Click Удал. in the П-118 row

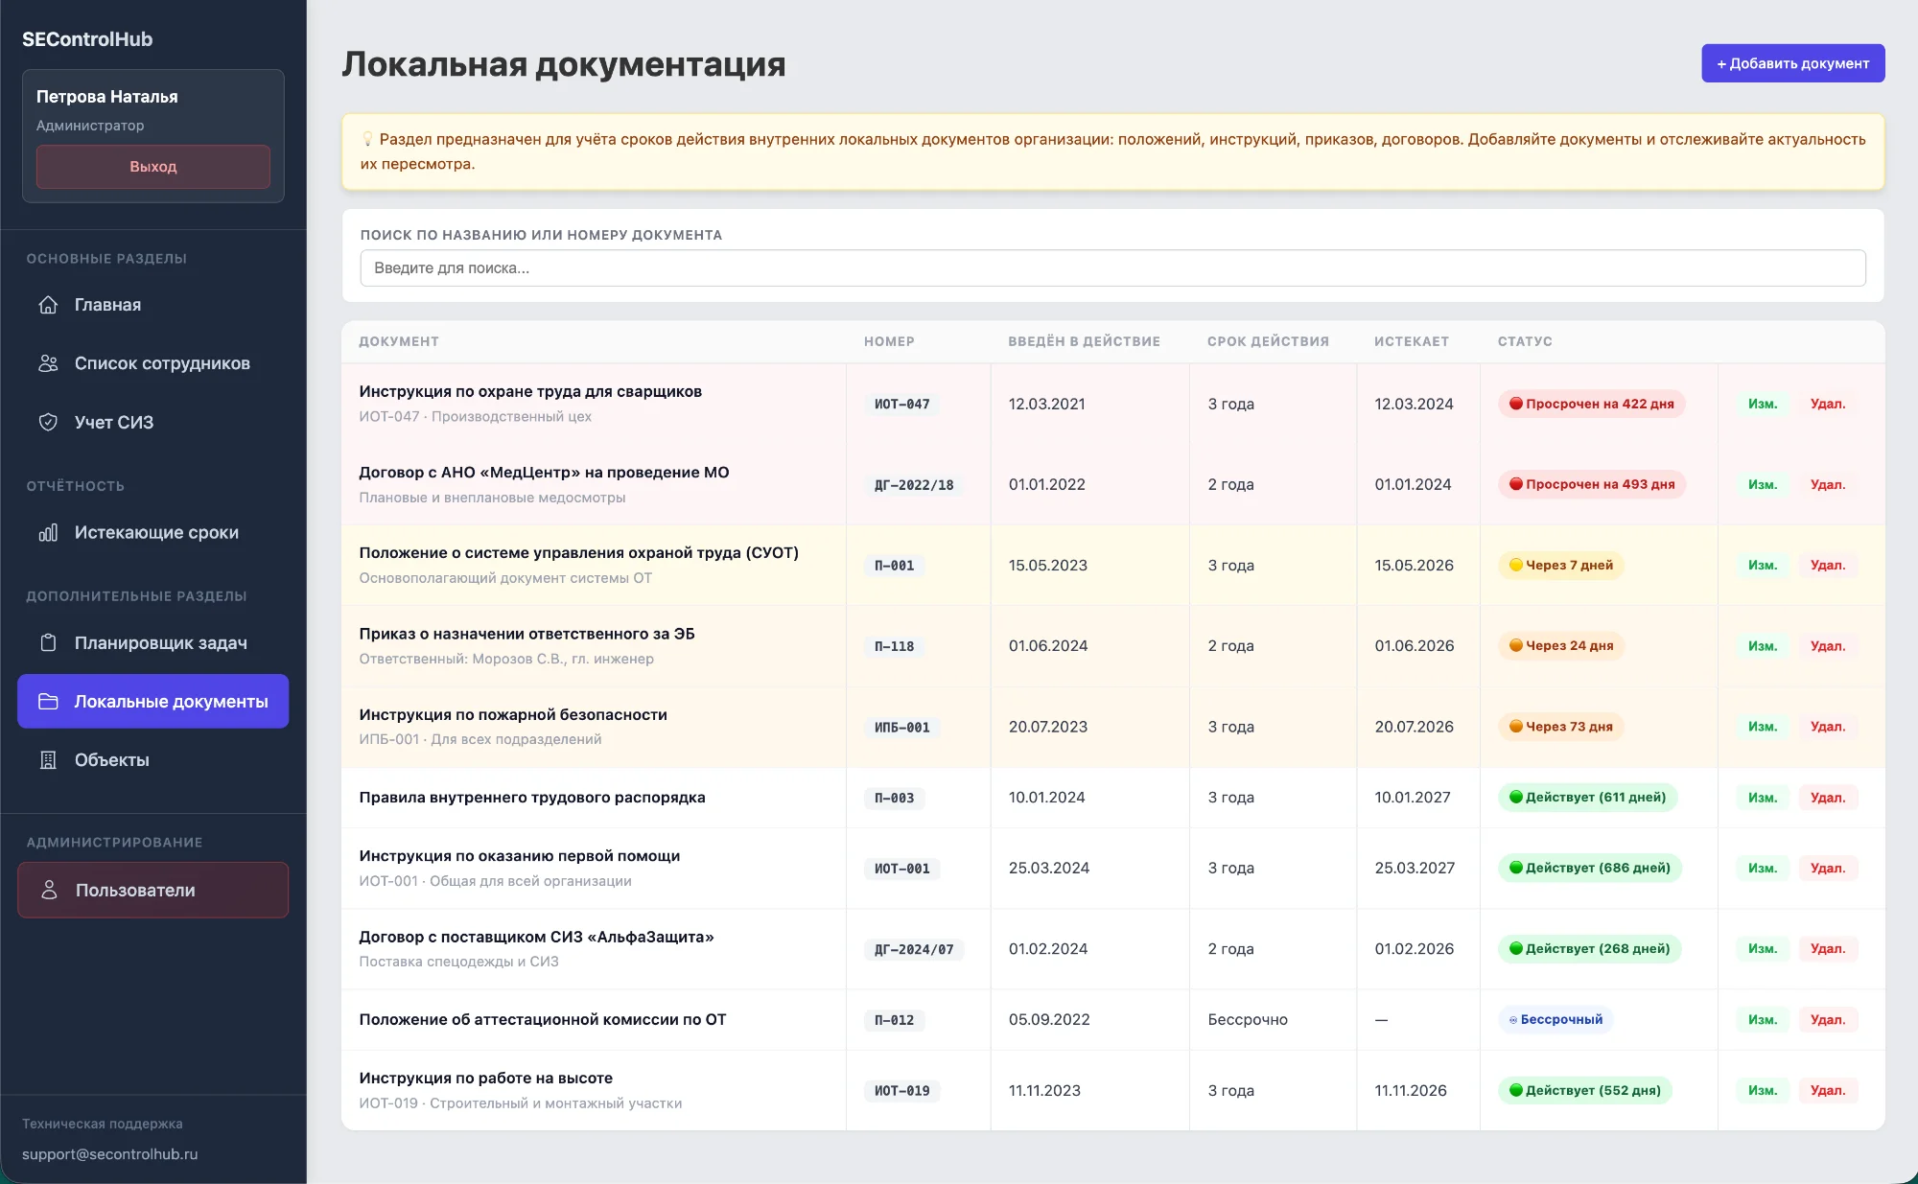[1827, 645]
